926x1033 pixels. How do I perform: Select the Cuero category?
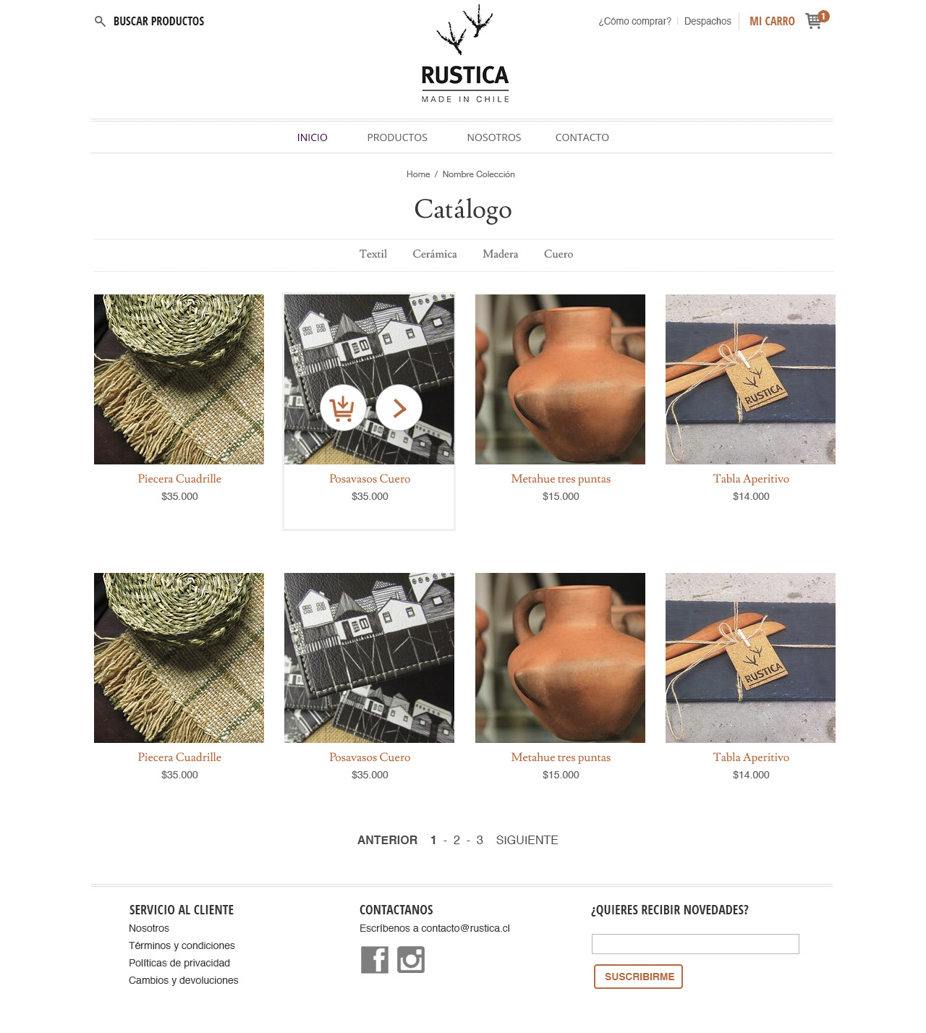(558, 254)
